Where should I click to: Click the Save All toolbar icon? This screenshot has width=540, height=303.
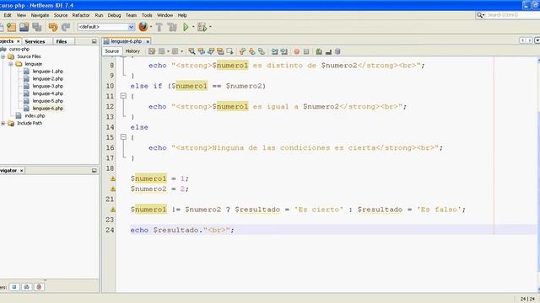37,27
